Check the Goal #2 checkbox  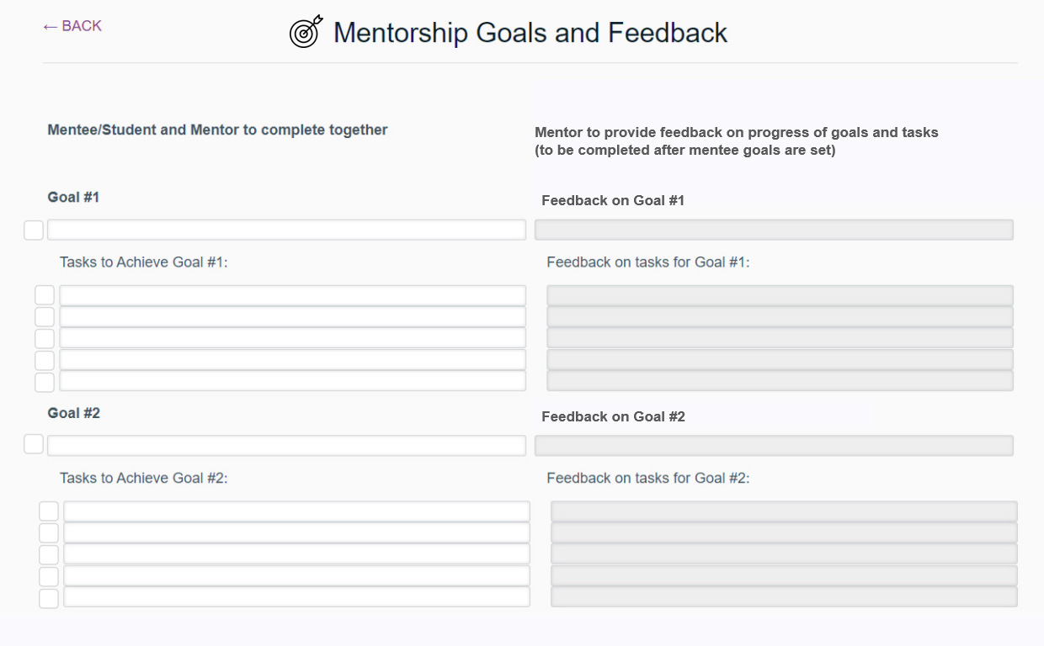pyautogui.click(x=34, y=444)
